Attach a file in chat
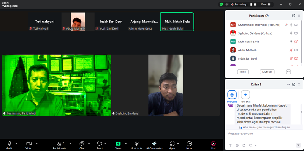 244,145
